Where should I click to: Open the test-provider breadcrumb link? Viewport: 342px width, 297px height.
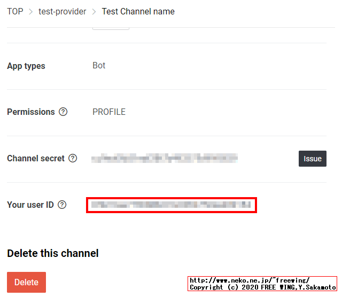coord(62,11)
